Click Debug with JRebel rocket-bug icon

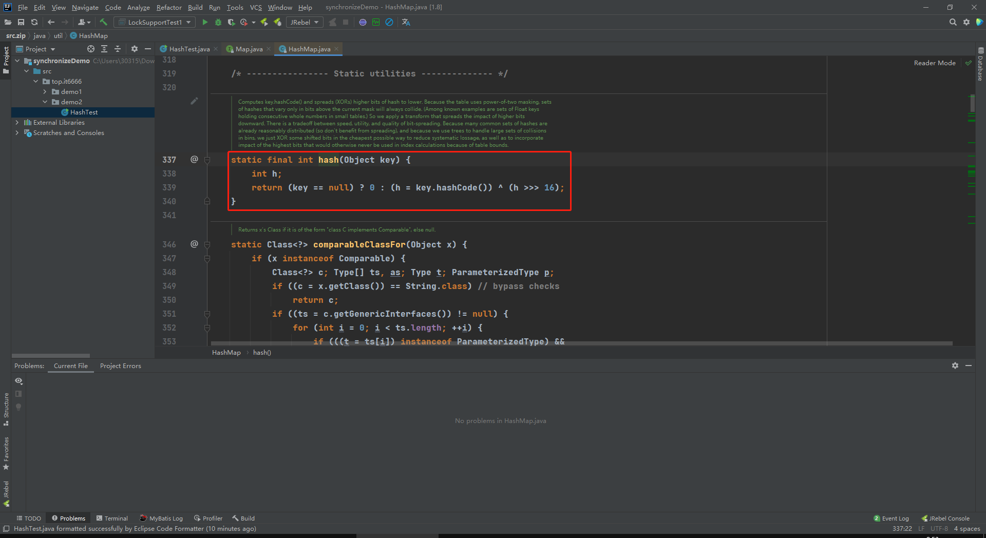coord(277,22)
